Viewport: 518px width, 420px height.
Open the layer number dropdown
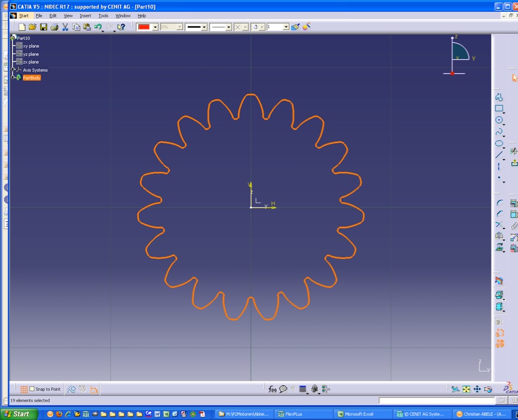coord(286,27)
